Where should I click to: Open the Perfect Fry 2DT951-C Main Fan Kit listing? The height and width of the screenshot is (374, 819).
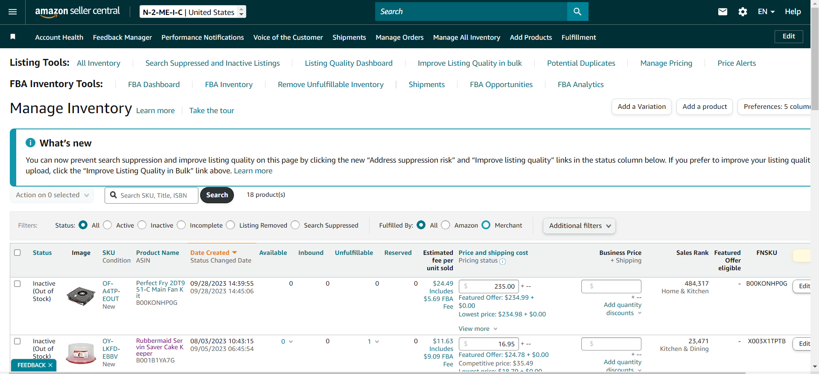coord(160,289)
